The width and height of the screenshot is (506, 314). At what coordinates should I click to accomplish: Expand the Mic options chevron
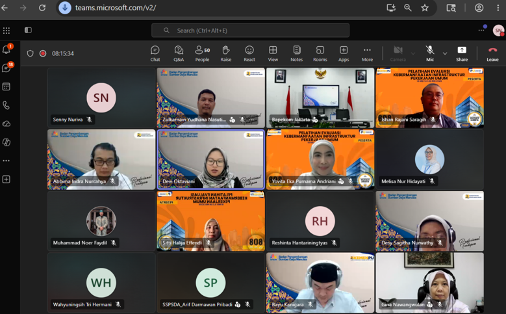(x=445, y=53)
